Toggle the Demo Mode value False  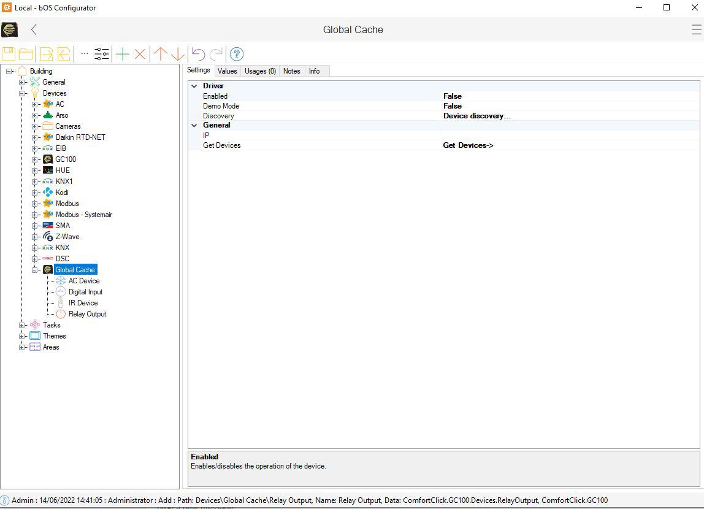453,106
